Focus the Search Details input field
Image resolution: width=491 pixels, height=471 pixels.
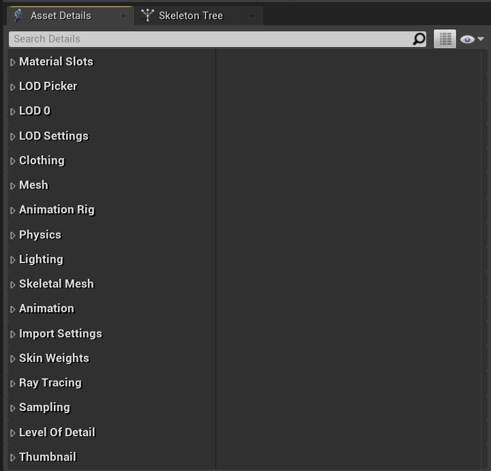218,39
